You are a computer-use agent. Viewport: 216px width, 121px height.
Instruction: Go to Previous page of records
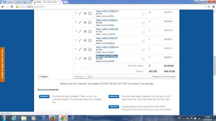coord(79,77)
